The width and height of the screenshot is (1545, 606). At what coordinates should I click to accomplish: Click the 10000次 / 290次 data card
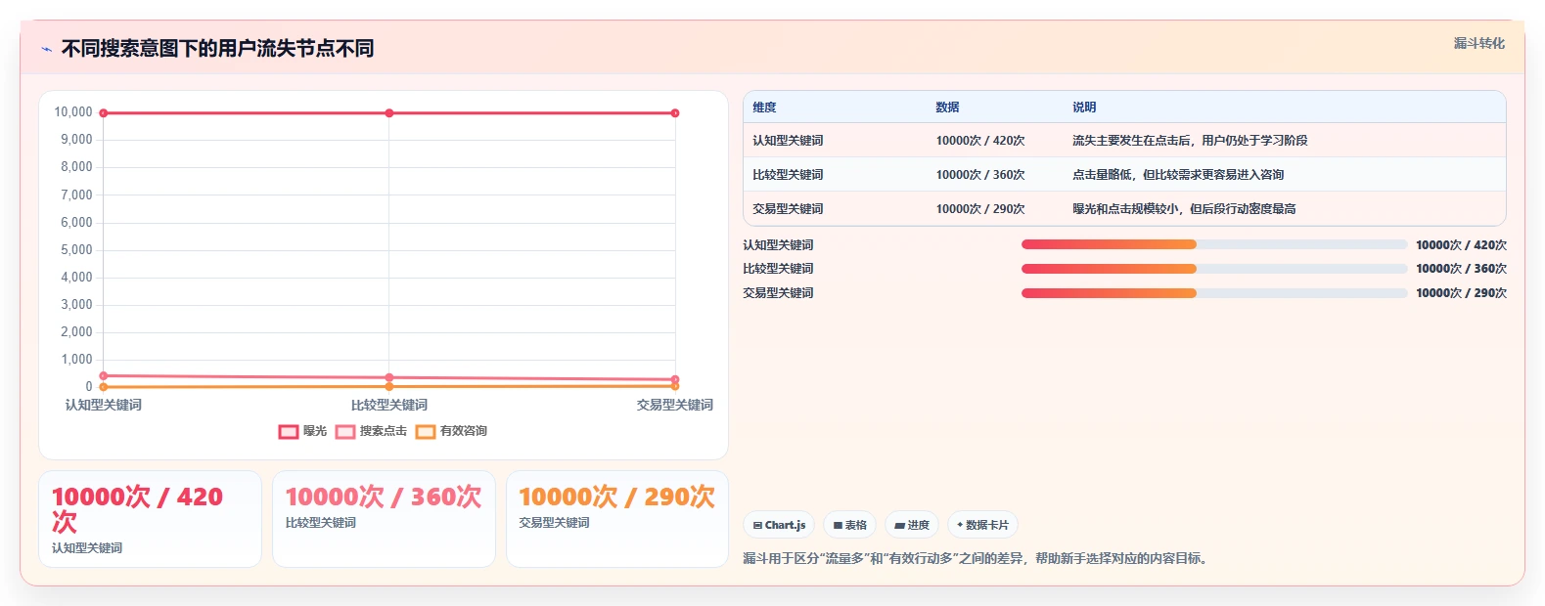point(617,519)
